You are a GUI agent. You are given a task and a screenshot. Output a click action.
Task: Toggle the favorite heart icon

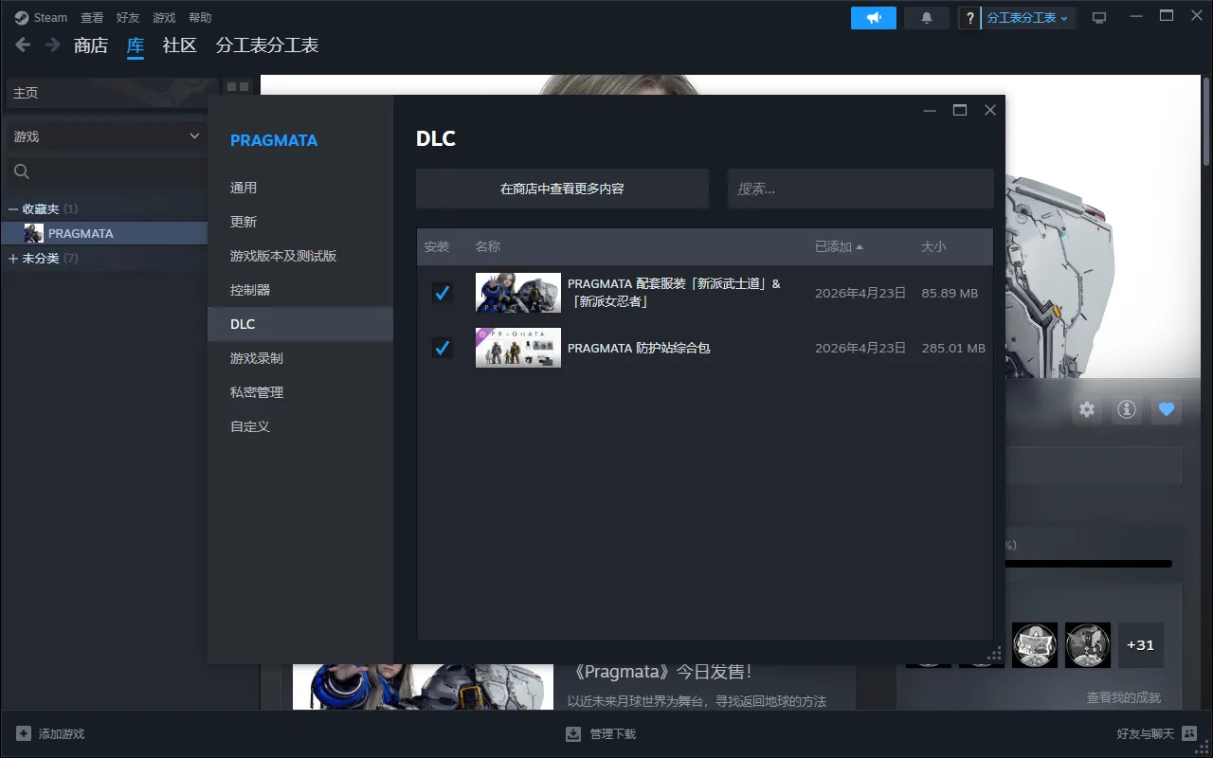(x=1167, y=409)
